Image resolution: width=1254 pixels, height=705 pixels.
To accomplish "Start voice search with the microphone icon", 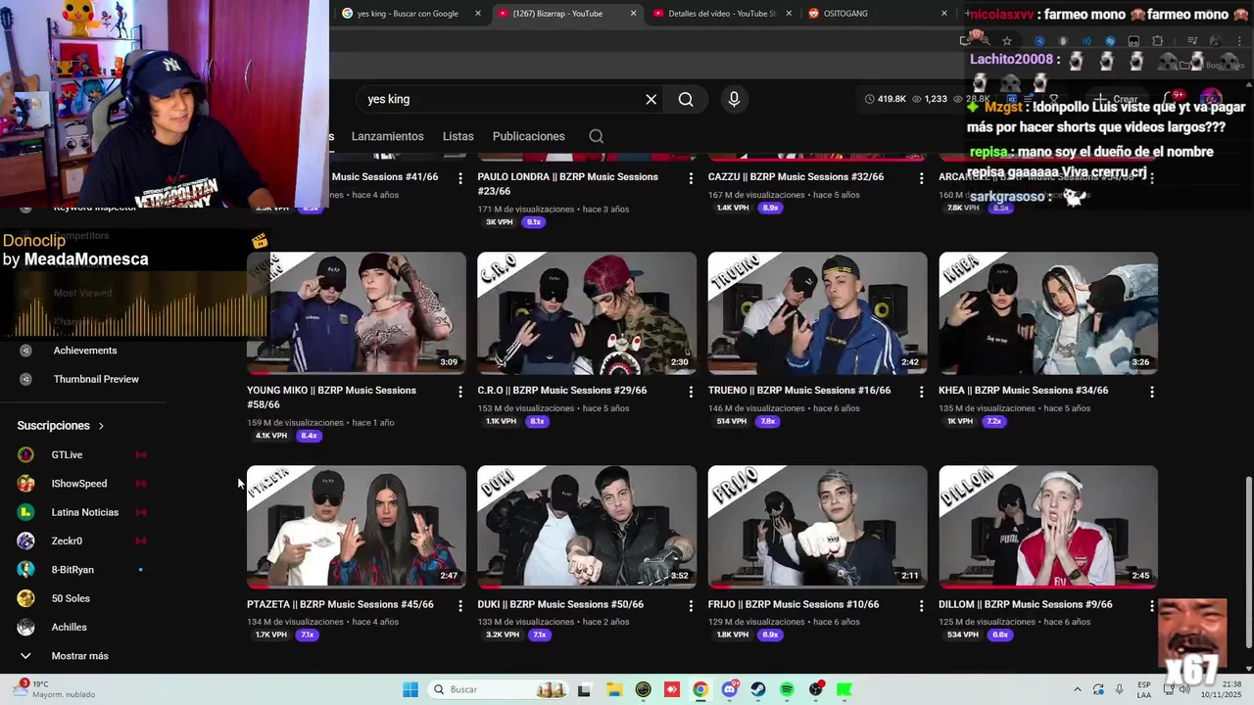I will coord(734,99).
